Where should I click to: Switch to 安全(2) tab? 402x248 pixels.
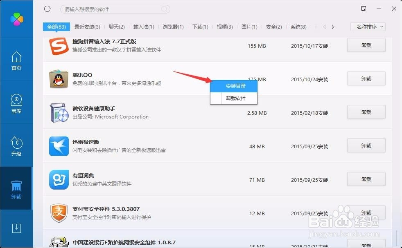274,27
